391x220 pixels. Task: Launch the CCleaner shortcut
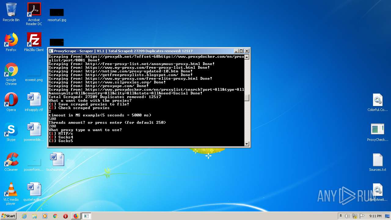point(11,162)
